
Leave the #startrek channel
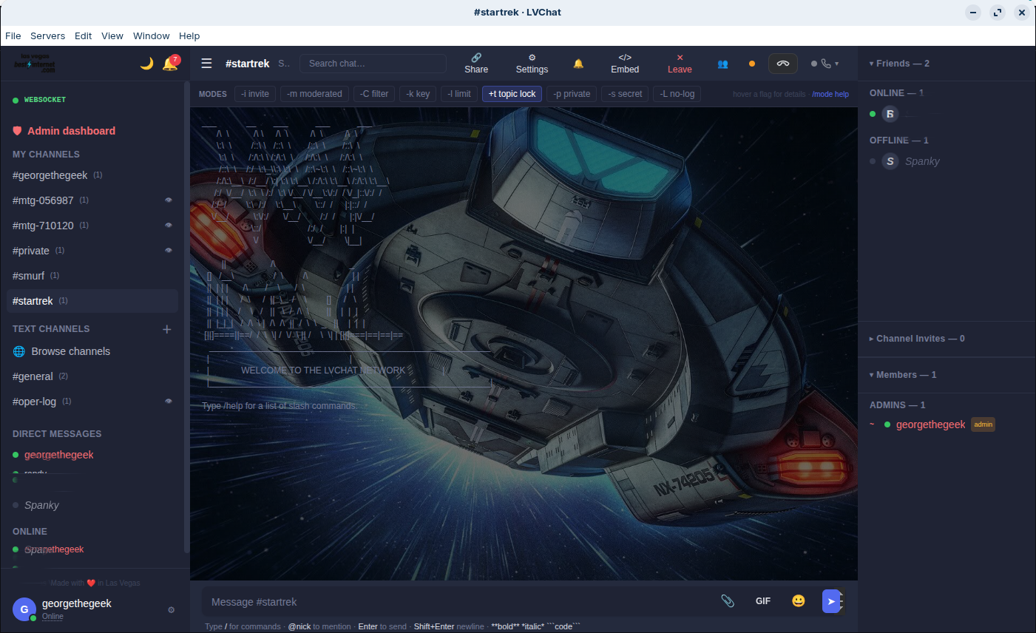click(680, 64)
